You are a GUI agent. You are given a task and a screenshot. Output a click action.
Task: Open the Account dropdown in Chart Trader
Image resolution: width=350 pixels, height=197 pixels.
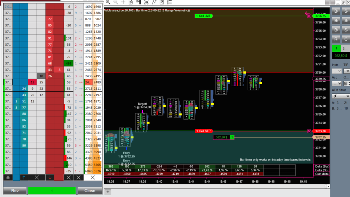[x=337, y=84]
